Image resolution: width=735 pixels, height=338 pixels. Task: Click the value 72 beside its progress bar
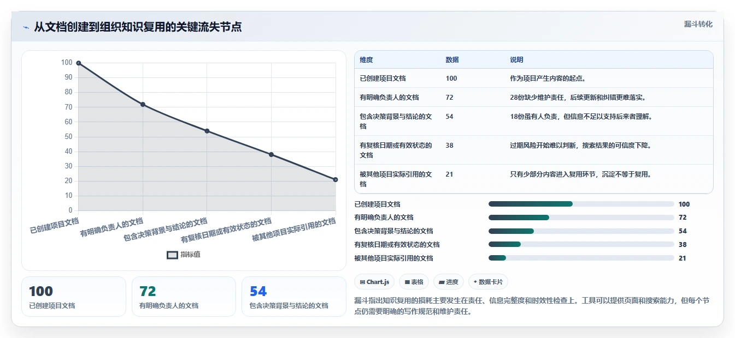pyautogui.click(x=683, y=218)
